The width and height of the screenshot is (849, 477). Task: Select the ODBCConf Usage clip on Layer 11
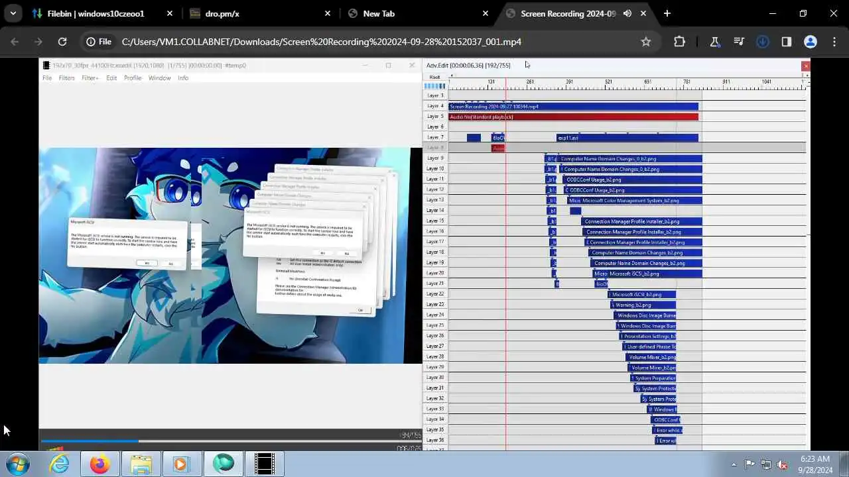click(x=632, y=180)
